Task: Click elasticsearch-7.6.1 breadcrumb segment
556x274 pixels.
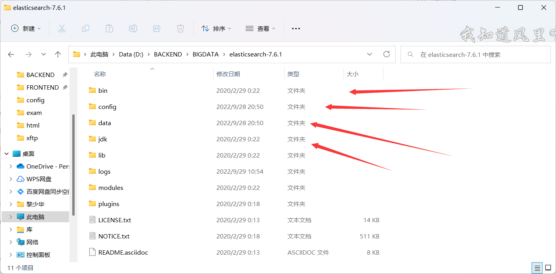Action: coord(255,54)
